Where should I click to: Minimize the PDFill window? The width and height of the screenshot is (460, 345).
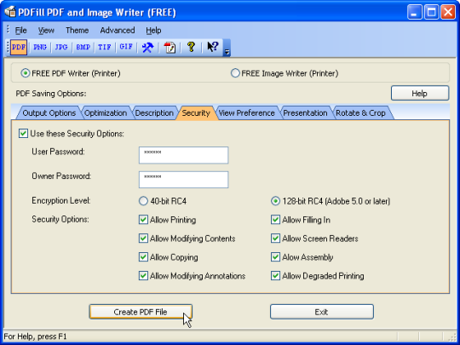(414, 12)
